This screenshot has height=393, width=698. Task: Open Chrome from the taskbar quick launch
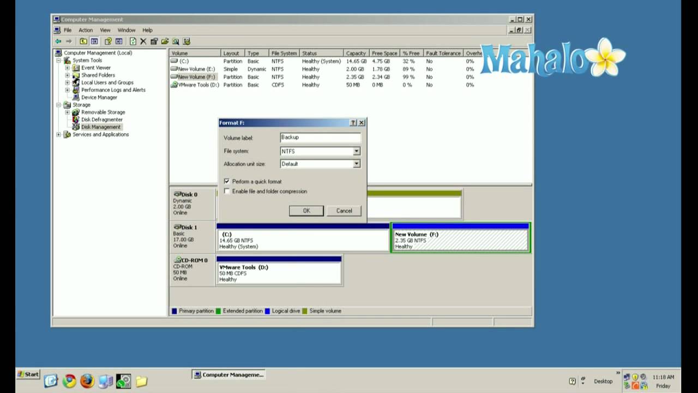click(x=69, y=381)
